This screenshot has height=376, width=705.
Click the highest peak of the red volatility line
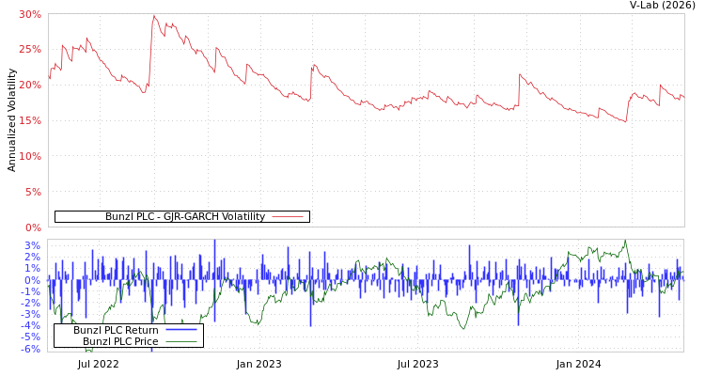(153, 15)
